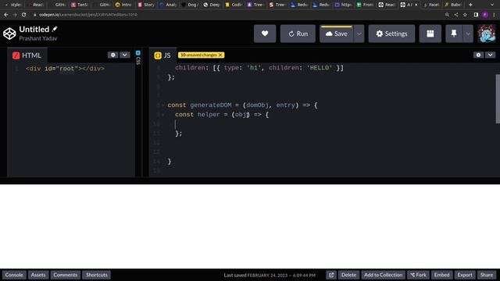The height and width of the screenshot is (281, 500).
Task: Click the white preview output area
Action: pos(250,226)
